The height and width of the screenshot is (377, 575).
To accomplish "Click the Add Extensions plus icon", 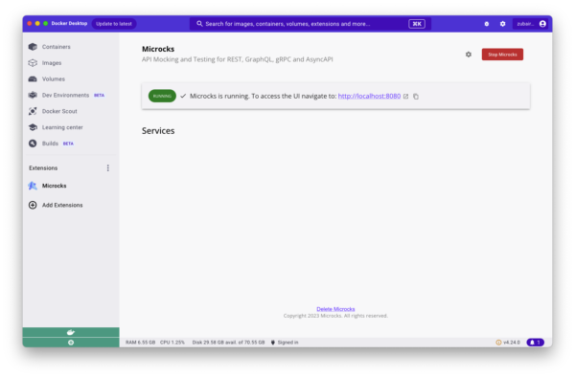I will (x=33, y=205).
